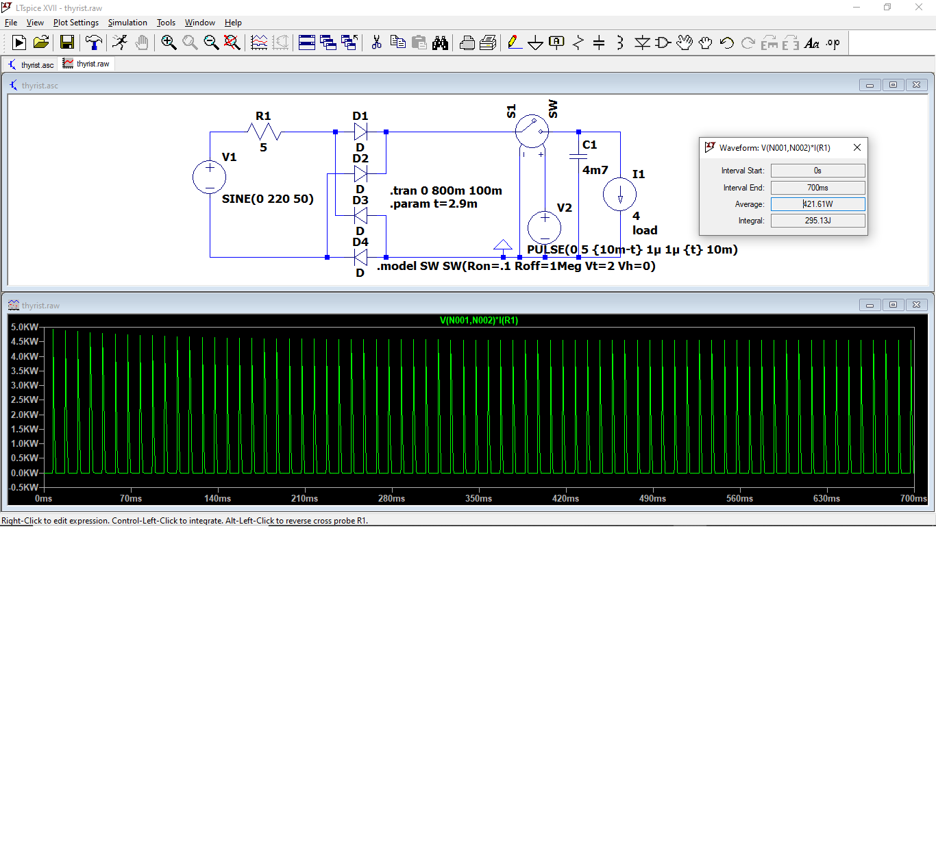Image resolution: width=936 pixels, height=860 pixels.
Task: Select the Draw wire pencil tool
Action: point(514,42)
